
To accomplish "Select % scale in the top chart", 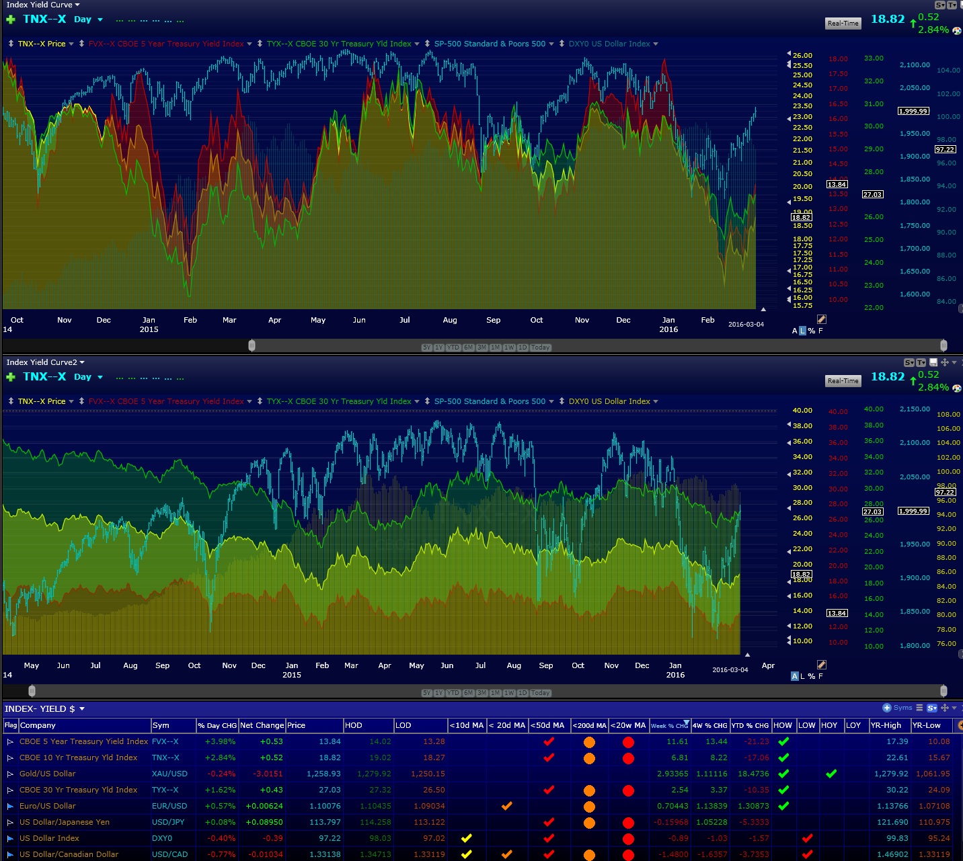I will (x=812, y=331).
